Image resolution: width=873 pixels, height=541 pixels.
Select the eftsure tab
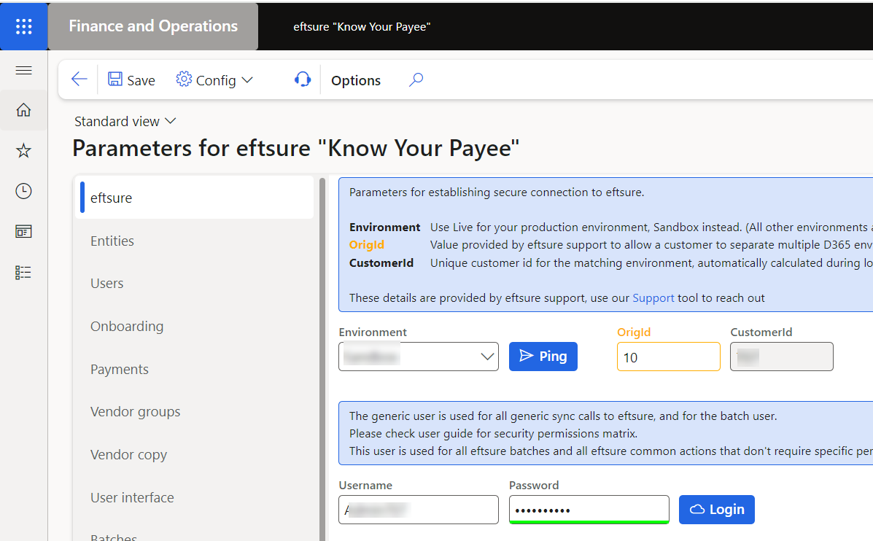point(194,198)
